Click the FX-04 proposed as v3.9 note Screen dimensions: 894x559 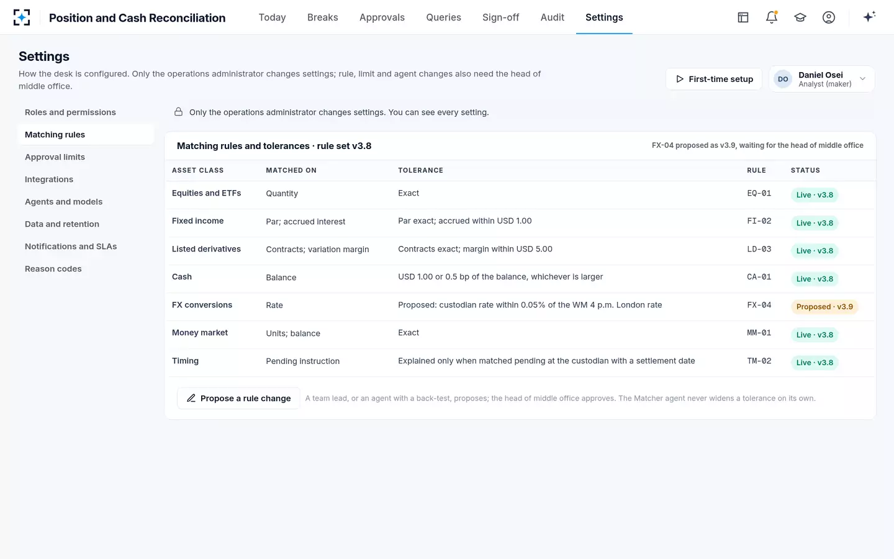pos(757,145)
